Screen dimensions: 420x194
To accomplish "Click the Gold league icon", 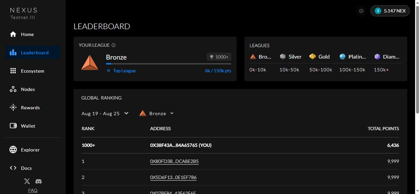I will tap(313, 57).
